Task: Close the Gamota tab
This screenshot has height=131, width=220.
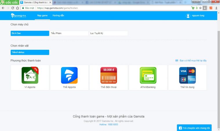Action: 50,3
